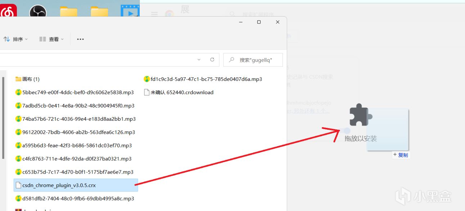Select file csdn_chrome_plugin_v3.0.5.crx

(x=76, y=185)
